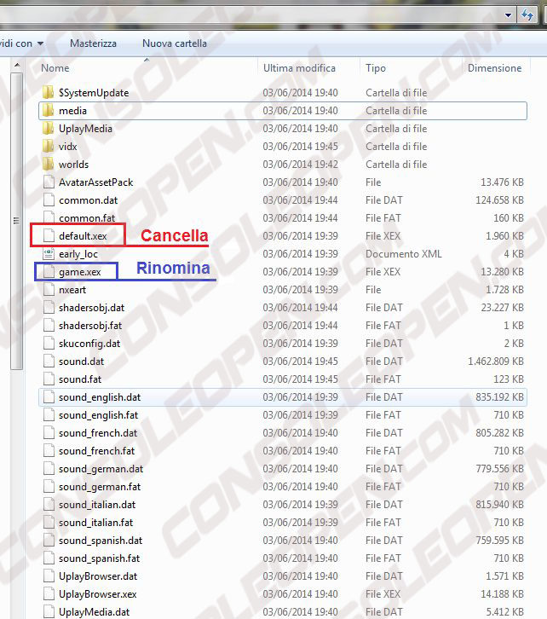Select the file named UplayMedia.dat
Viewport: 547px width, 619px height.
click(94, 612)
